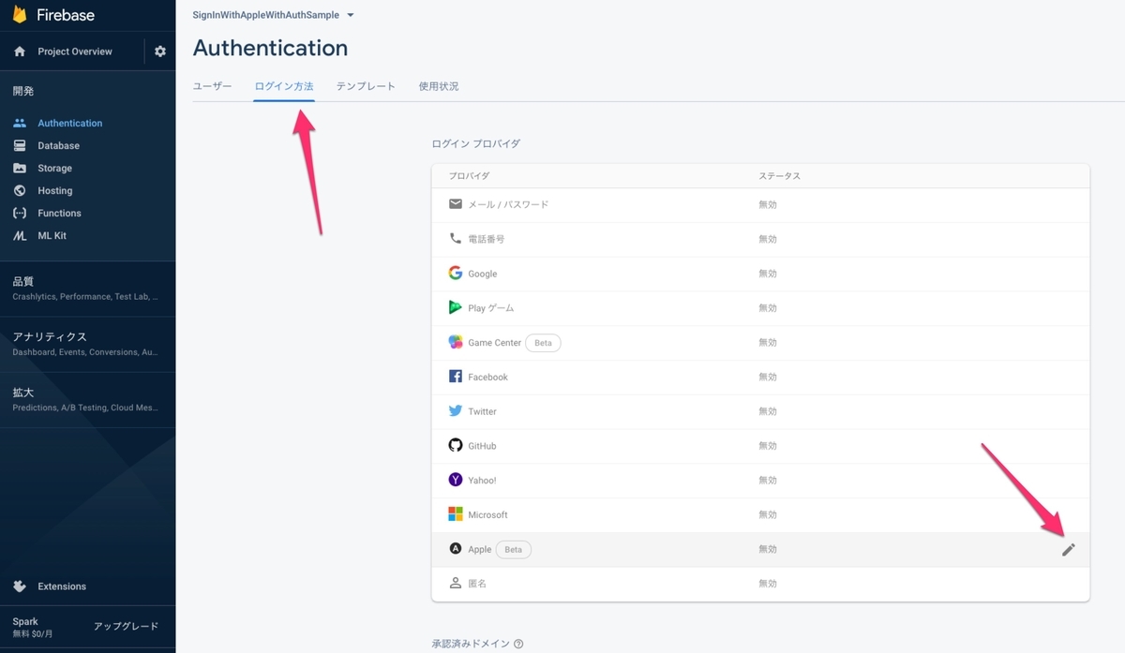Open the テンプレート tab
Viewport: 1125px width, 653px height.
coord(366,86)
